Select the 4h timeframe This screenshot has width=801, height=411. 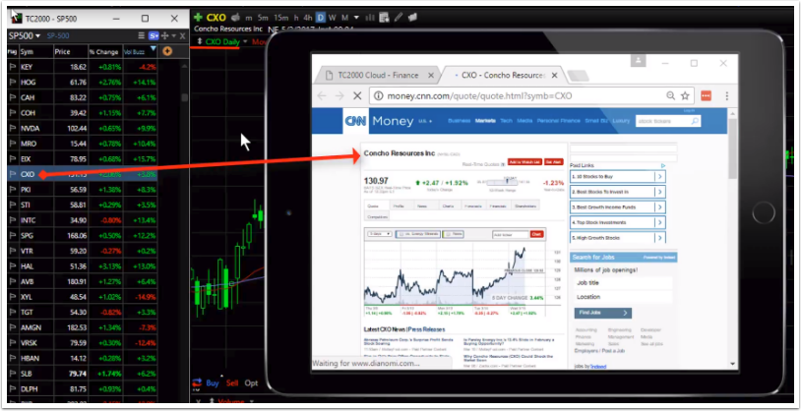coord(308,18)
